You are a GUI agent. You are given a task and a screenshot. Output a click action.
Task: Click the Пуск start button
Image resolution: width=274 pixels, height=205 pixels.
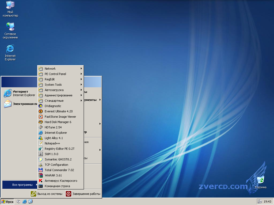coord(7,202)
